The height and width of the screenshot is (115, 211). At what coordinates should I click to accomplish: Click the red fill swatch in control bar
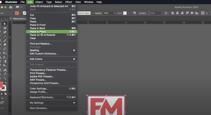tap(17, 13)
